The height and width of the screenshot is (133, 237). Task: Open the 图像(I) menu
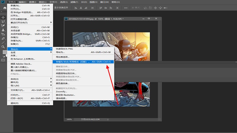[33, 2]
